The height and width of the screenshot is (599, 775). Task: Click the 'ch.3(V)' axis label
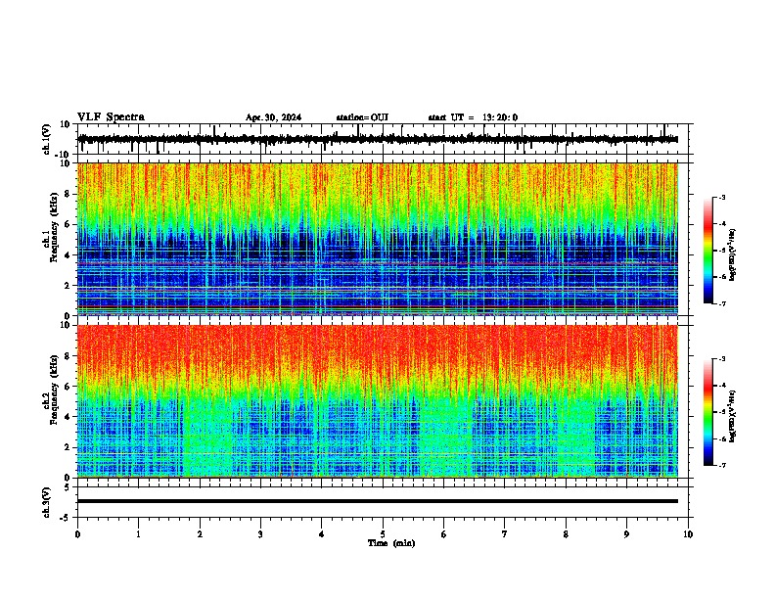(x=47, y=502)
